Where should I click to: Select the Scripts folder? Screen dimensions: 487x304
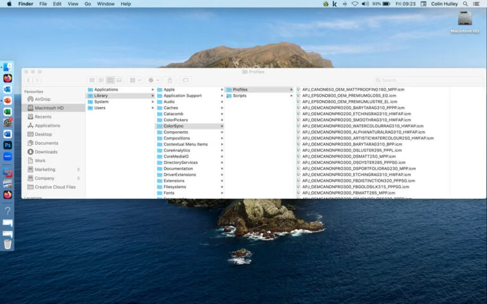239,96
